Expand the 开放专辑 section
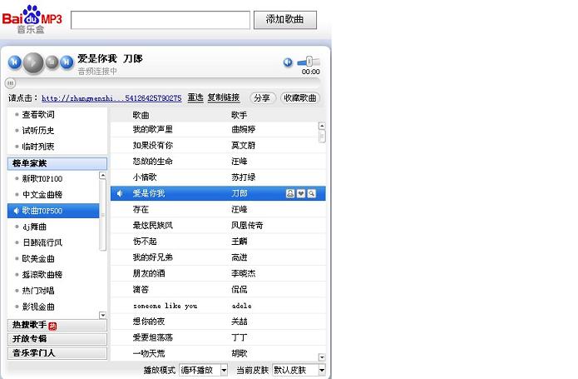Viewport: 578px width, 379px height. (57, 339)
